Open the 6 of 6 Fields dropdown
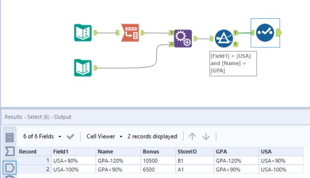Viewport: 310px width, 178px height. [42, 136]
